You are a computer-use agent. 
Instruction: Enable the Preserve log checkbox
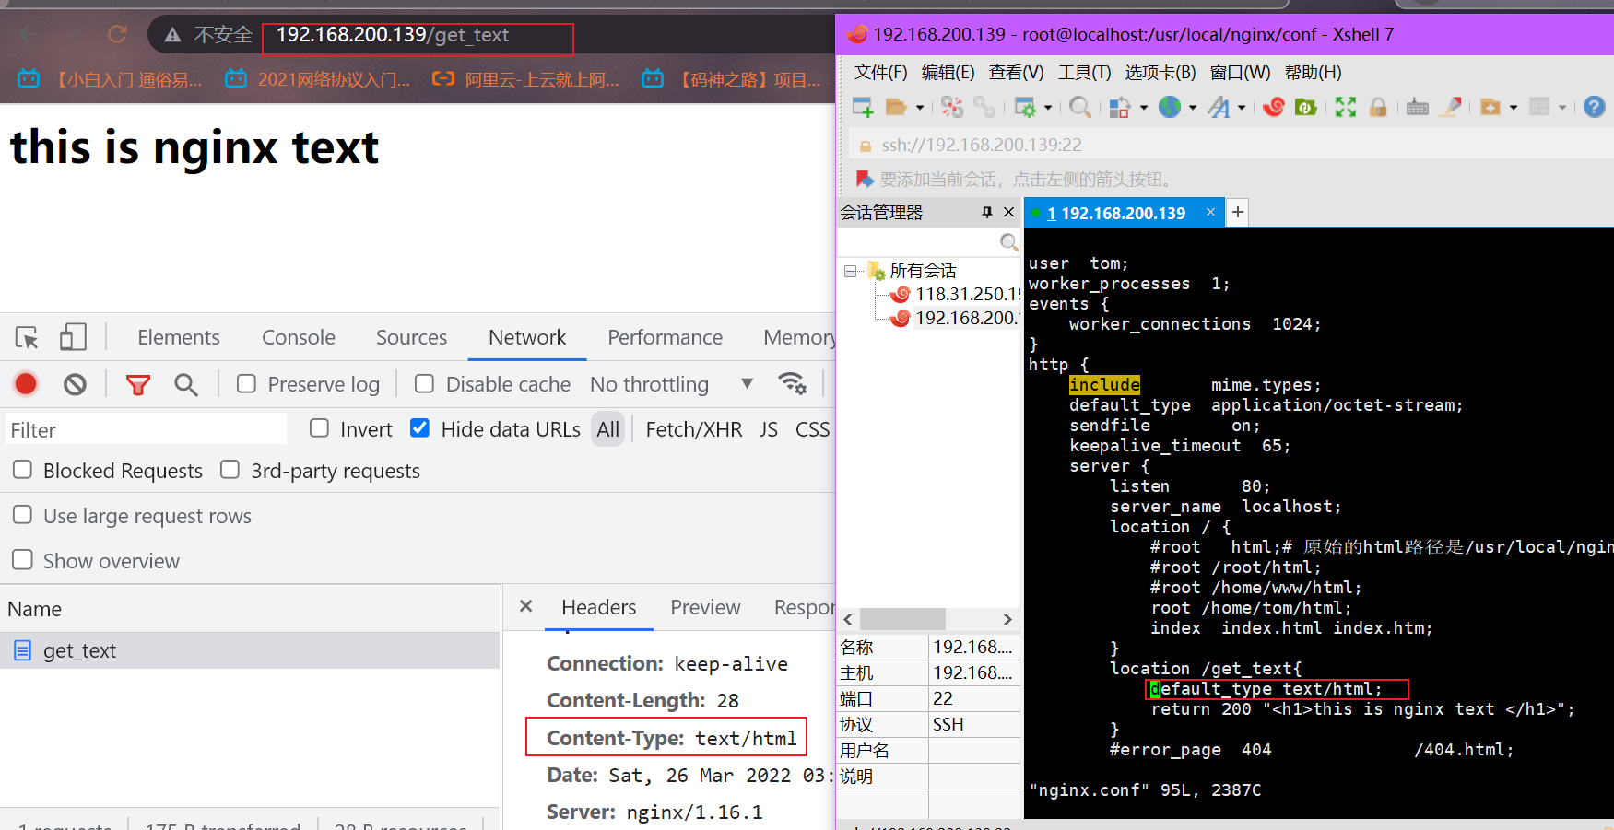(x=246, y=384)
